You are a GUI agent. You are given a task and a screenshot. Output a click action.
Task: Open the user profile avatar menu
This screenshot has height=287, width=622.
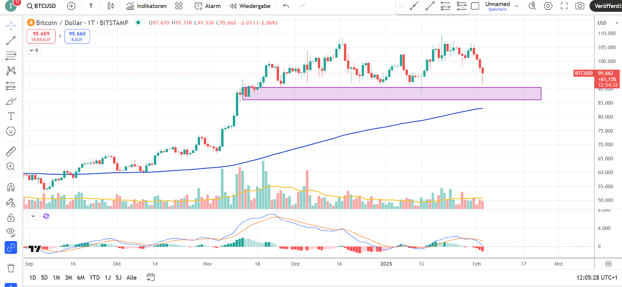coord(11,5)
